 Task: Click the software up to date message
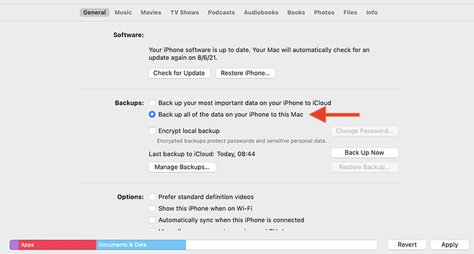click(259, 53)
